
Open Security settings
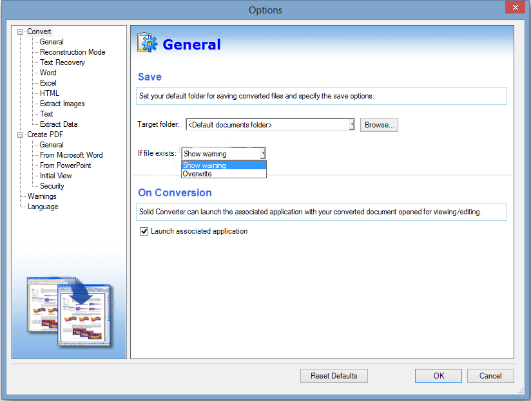click(52, 186)
